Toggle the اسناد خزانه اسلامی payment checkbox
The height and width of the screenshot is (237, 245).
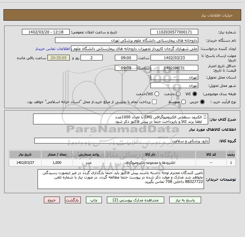tap(154, 102)
